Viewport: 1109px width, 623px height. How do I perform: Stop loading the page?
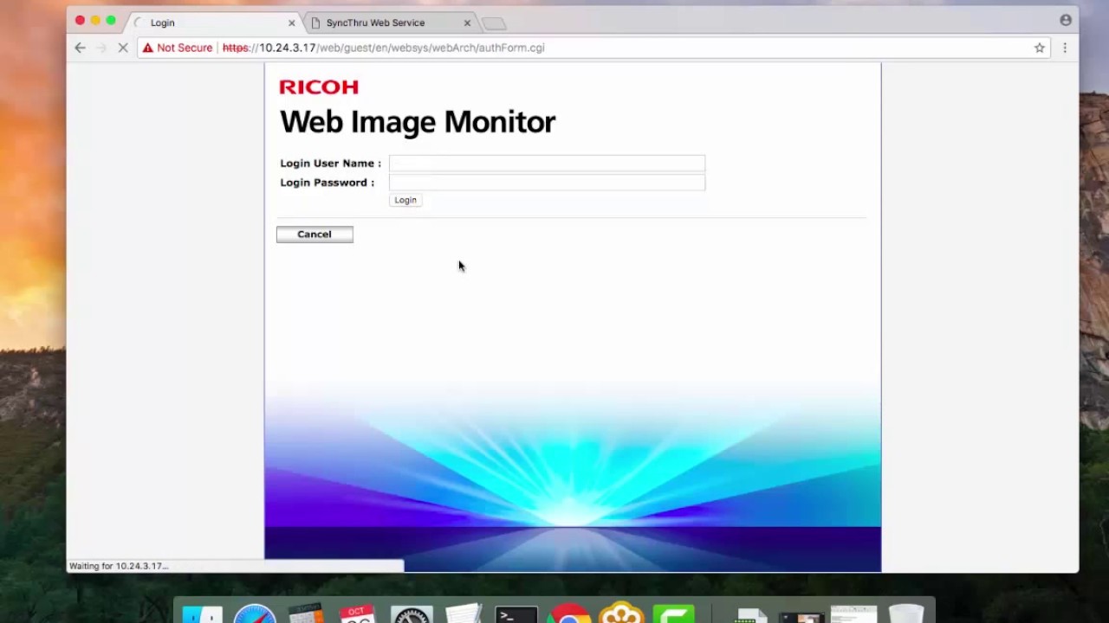tap(123, 48)
